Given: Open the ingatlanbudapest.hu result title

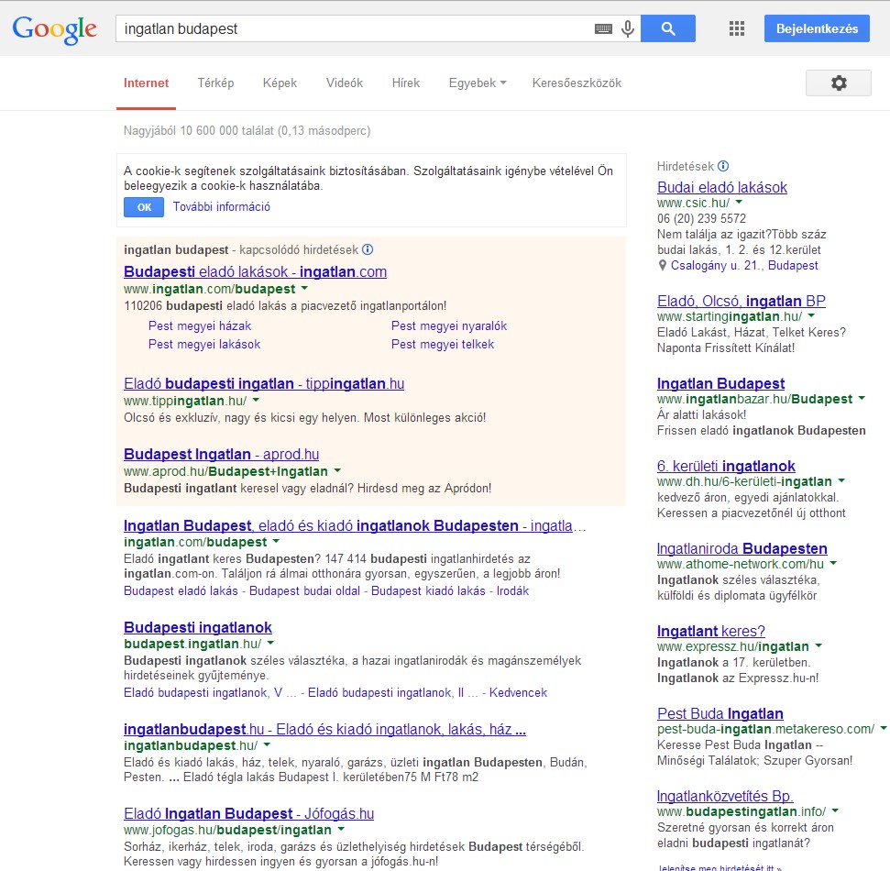Looking at the screenshot, I should (x=324, y=729).
